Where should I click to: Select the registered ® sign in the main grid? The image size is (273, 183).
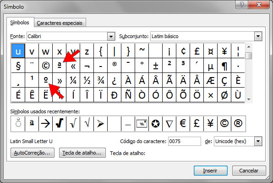(x=115, y=65)
